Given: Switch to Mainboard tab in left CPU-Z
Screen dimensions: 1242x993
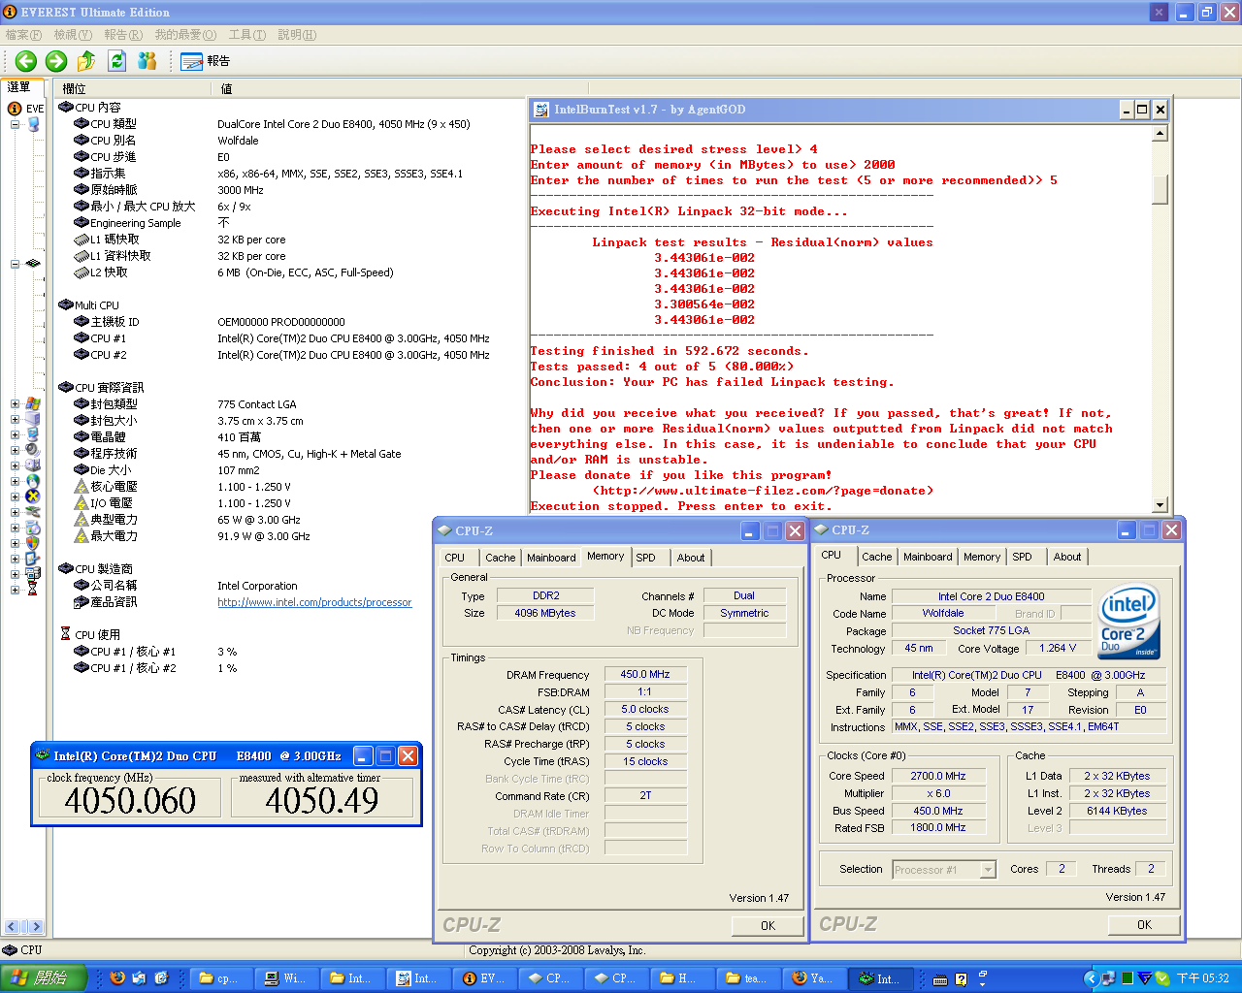Looking at the screenshot, I should coord(551,558).
